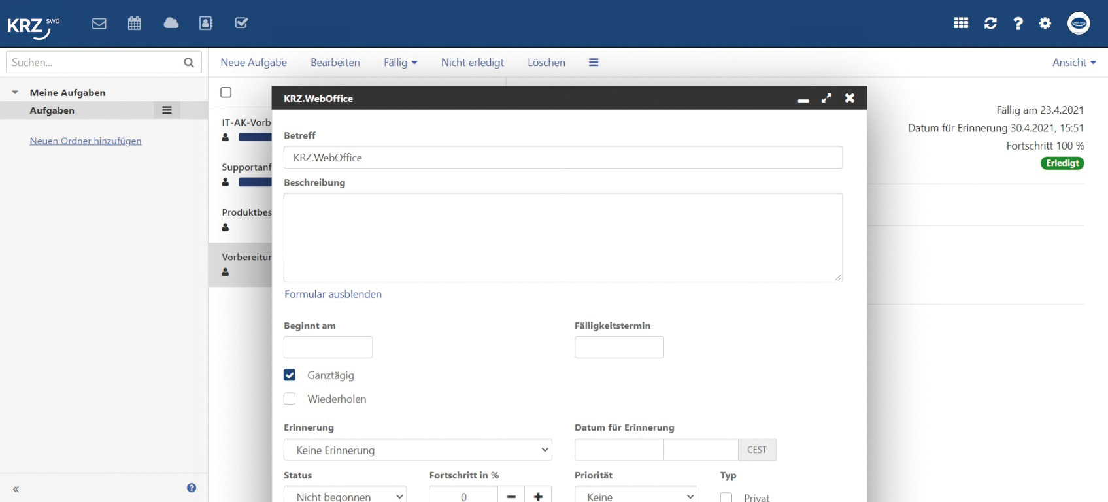The height and width of the screenshot is (502, 1108).
Task: Click IT-AK-Vorb task progress bar
Action: tap(255, 137)
